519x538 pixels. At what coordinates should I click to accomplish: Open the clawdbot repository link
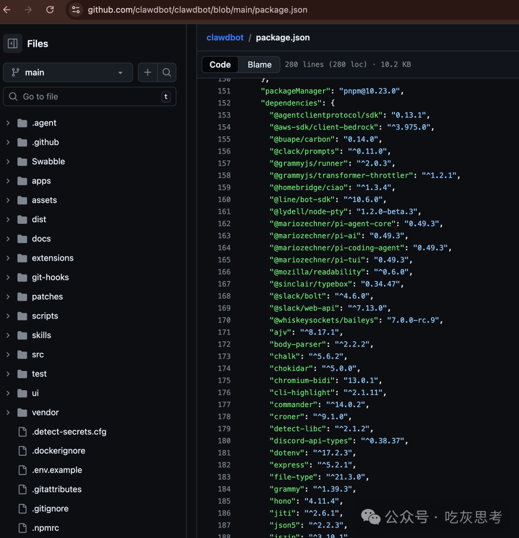tap(225, 38)
